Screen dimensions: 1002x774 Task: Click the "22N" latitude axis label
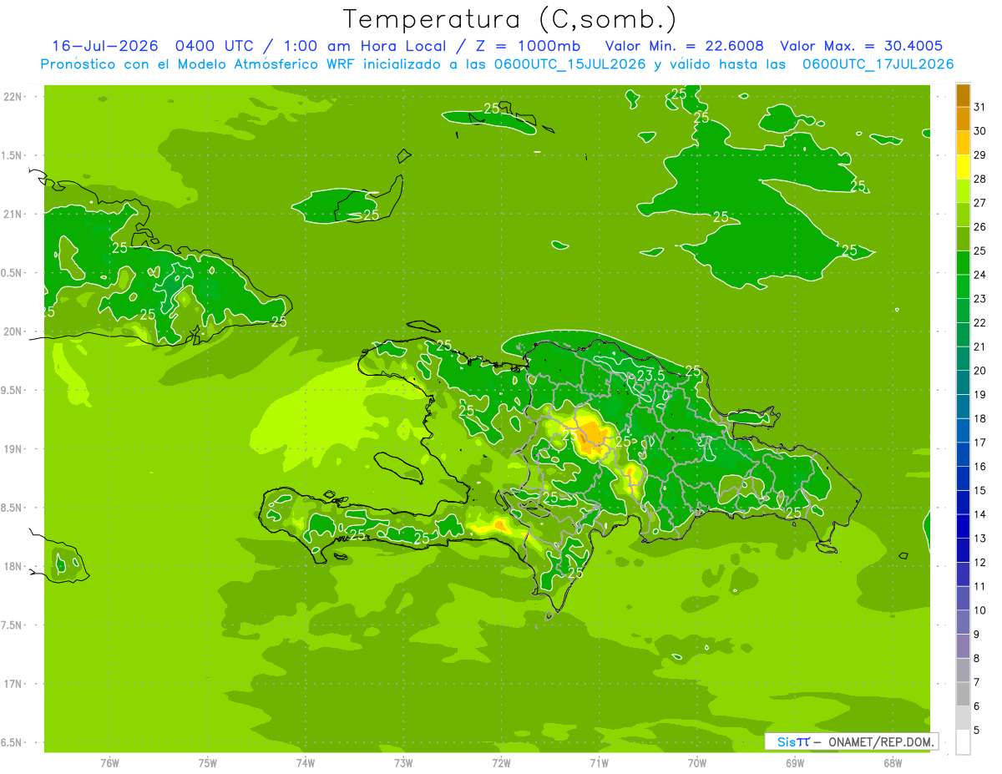(13, 97)
